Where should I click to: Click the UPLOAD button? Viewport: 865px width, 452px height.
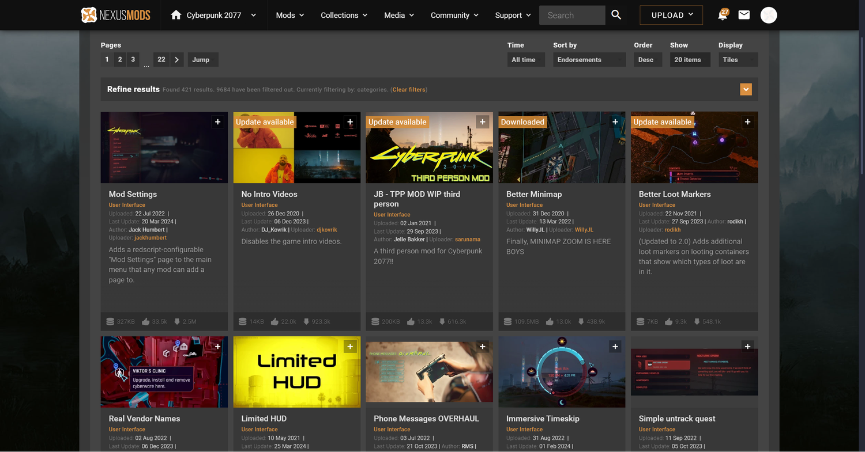click(671, 15)
